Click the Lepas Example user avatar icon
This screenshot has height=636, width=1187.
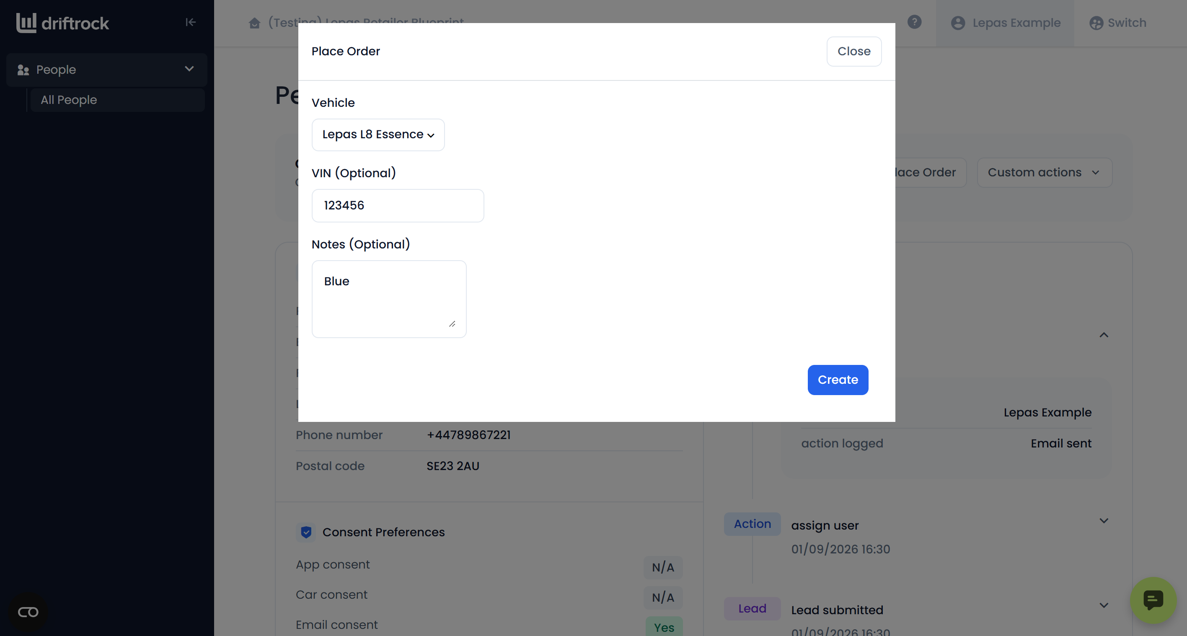[957, 23]
